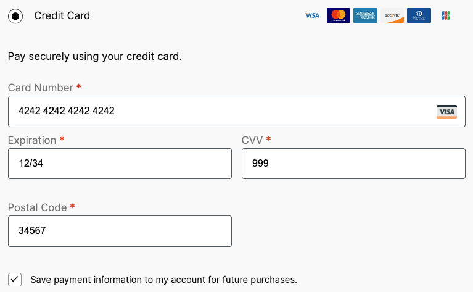Image resolution: width=473 pixels, height=292 pixels.
Task: Click the Card Number field label
Action: coord(41,88)
